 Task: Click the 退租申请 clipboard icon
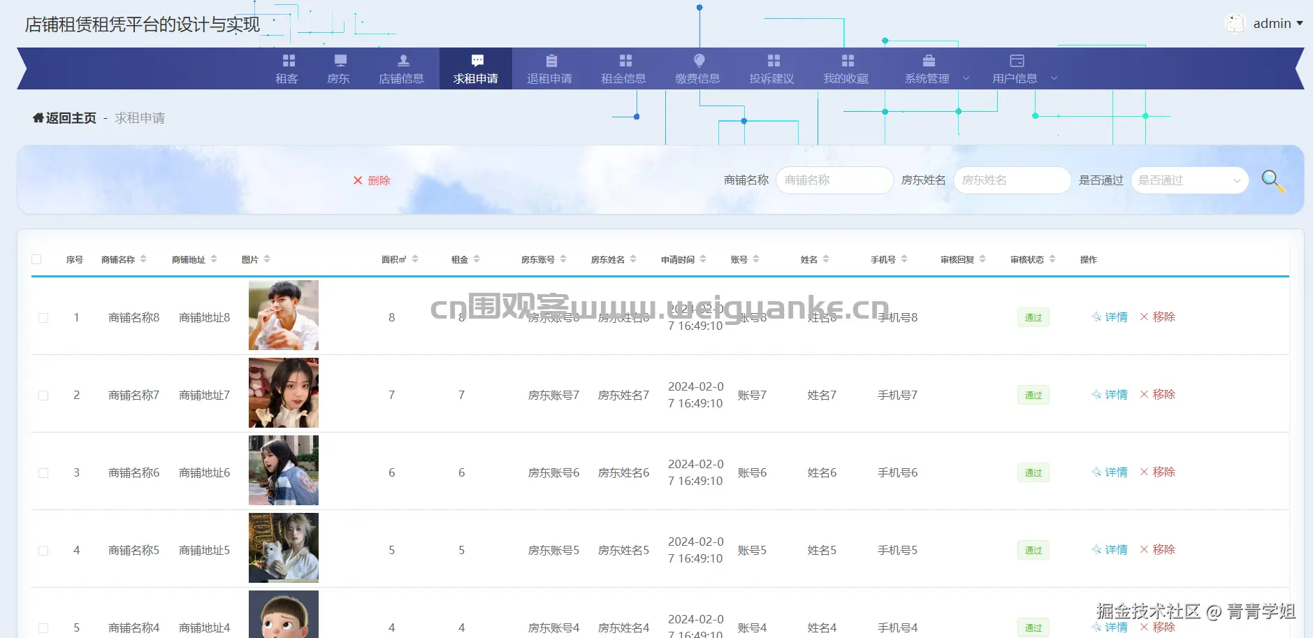click(551, 61)
